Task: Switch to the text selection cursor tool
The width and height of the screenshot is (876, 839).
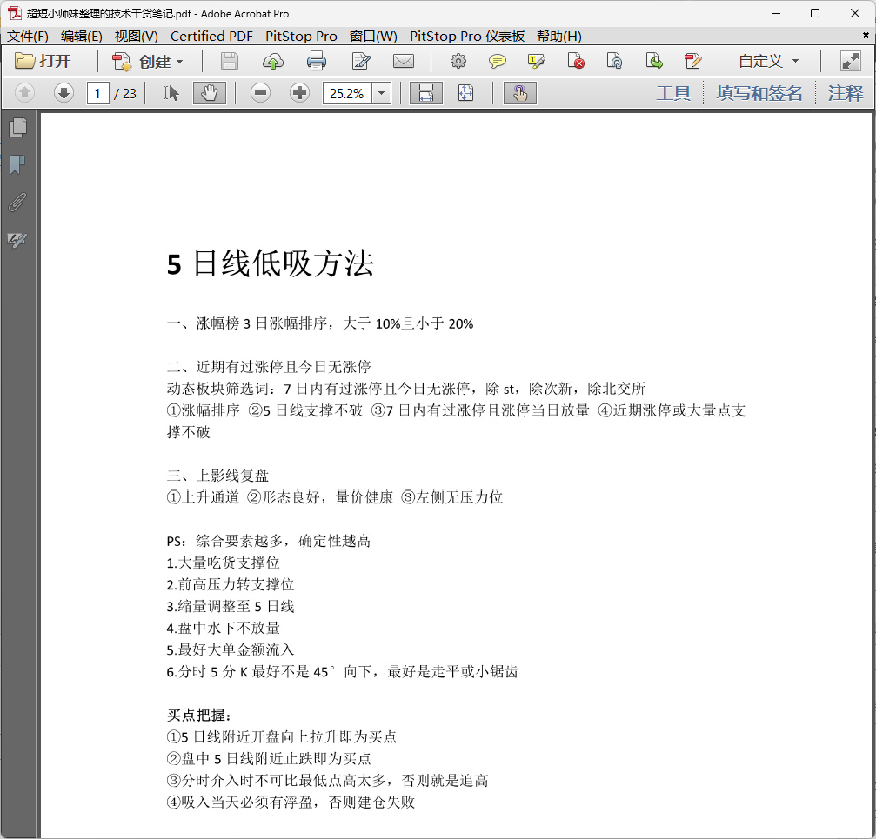Action: coord(171,93)
